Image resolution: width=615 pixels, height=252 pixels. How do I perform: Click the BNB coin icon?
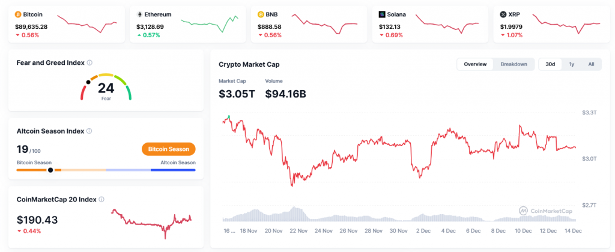(x=261, y=14)
